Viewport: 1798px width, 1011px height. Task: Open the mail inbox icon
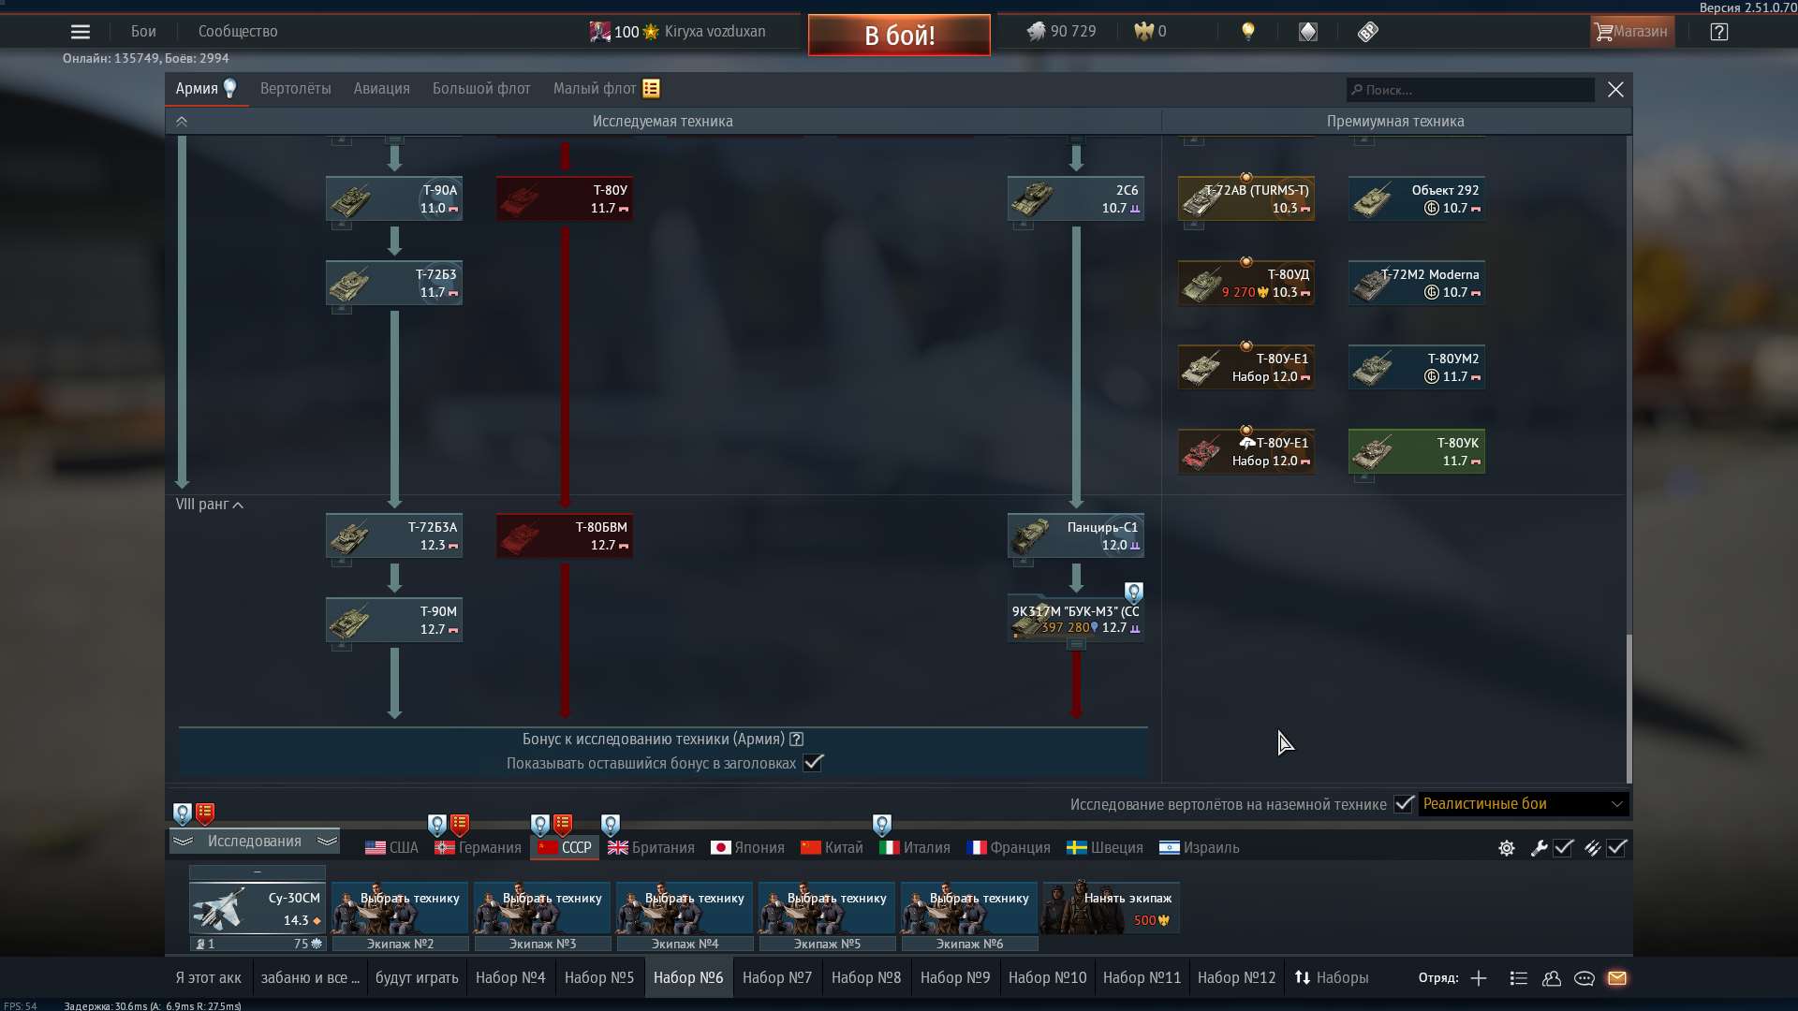(x=1619, y=978)
